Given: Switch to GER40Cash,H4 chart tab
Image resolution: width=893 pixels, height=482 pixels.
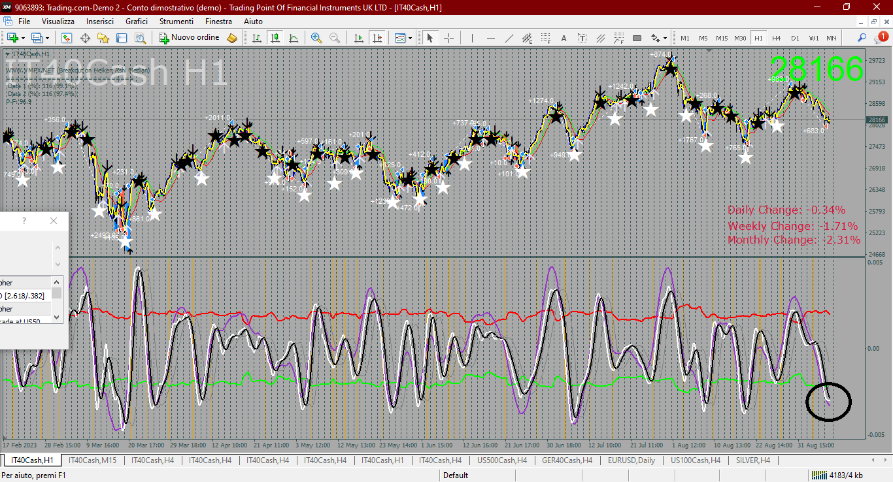Looking at the screenshot, I should click(567, 460).
